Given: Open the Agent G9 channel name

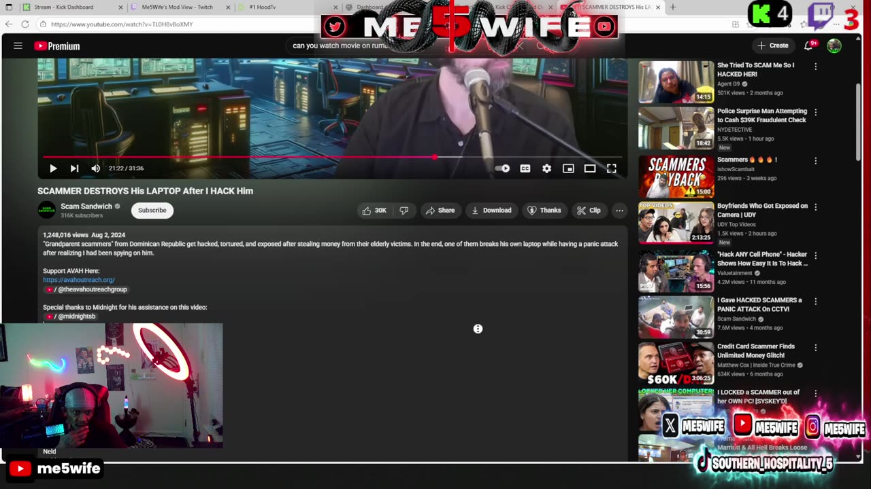Looking at the screenshot, I should point(728,84).
